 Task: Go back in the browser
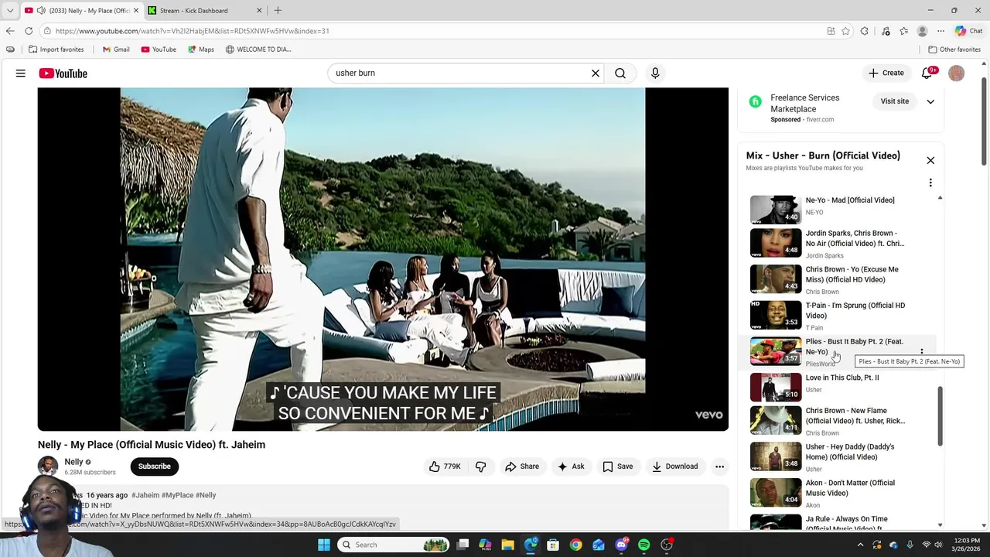pos(10,31)
